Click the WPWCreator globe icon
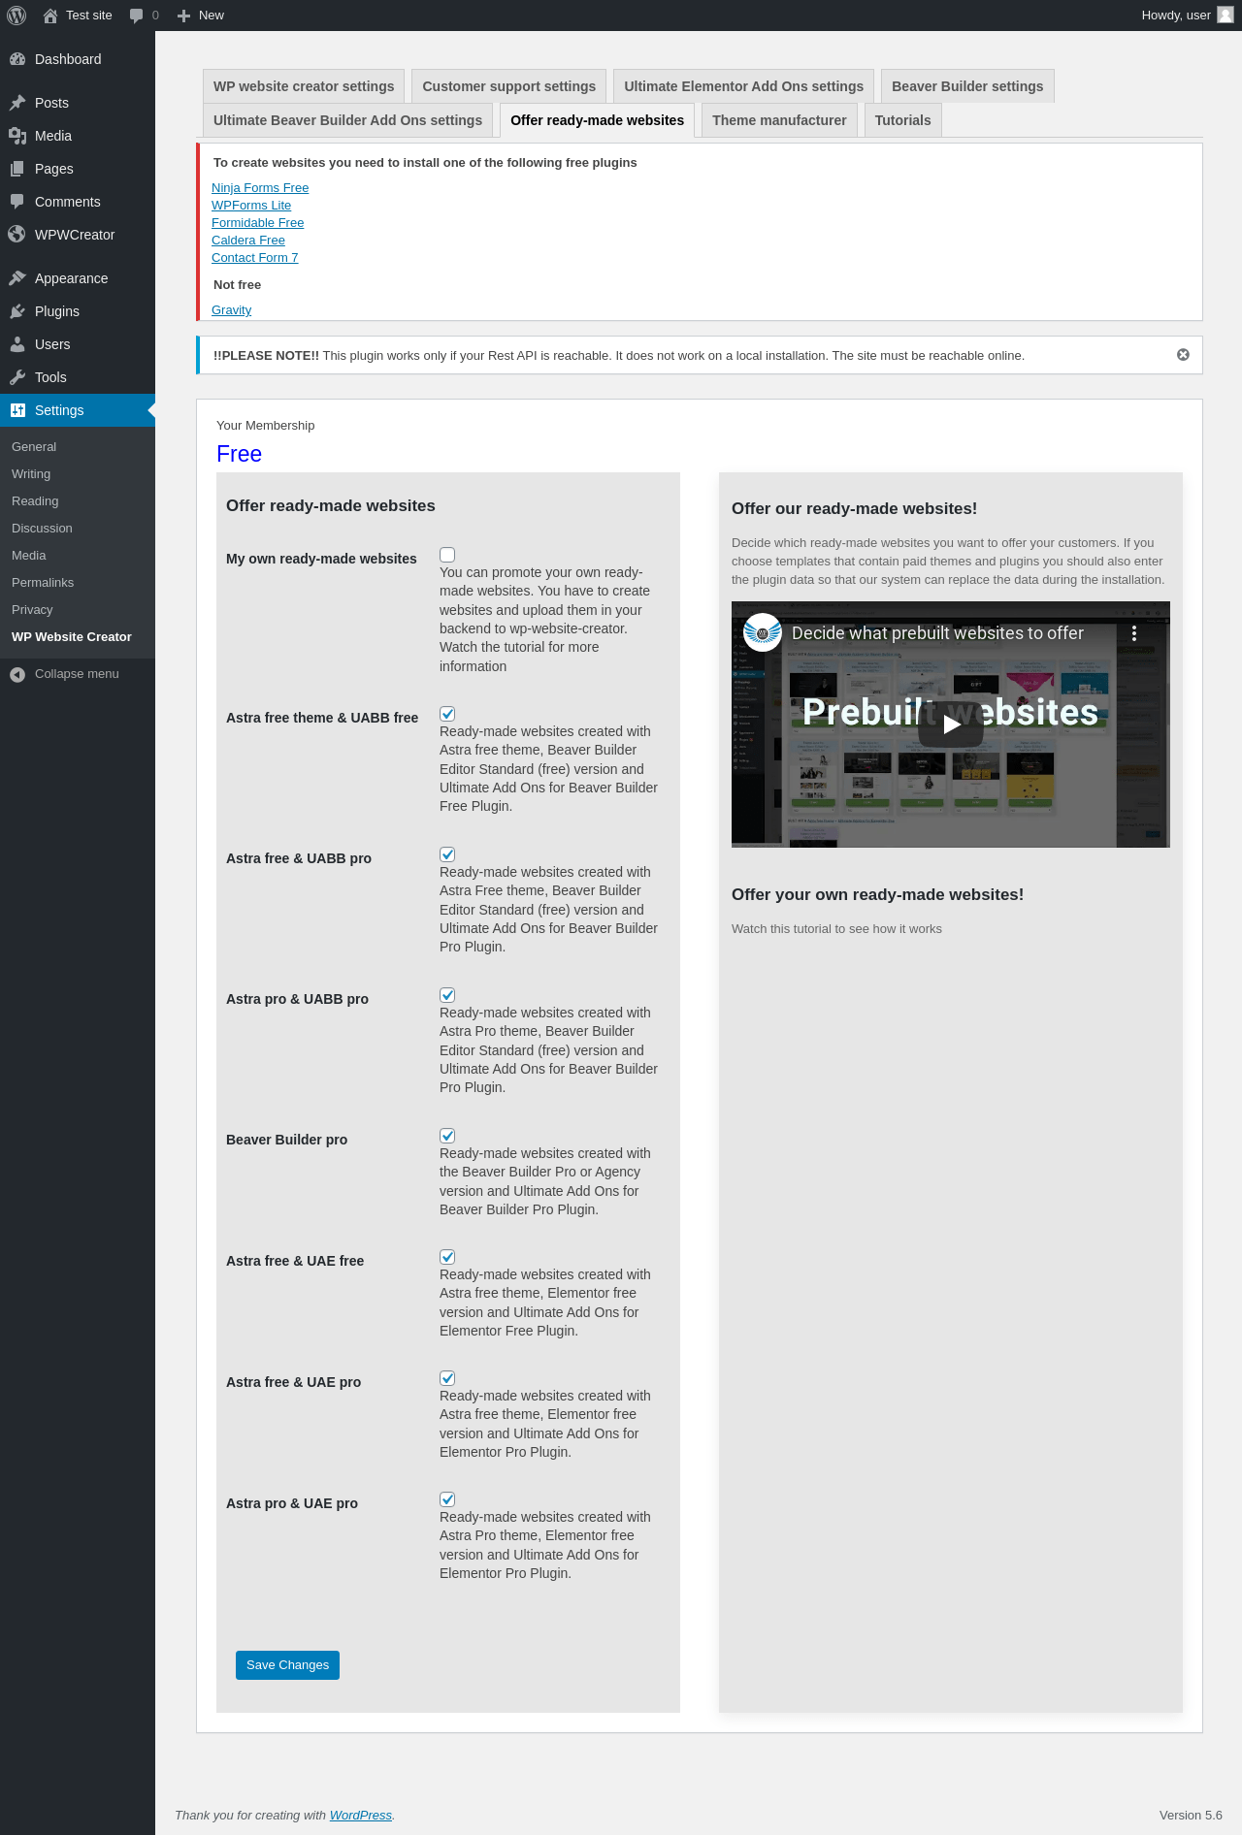 tap(17, 235)
